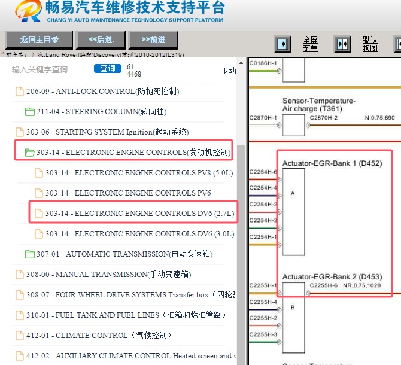Click the open folder icon beside 303-14
401x365 pixels.
(x=30, y=153)
